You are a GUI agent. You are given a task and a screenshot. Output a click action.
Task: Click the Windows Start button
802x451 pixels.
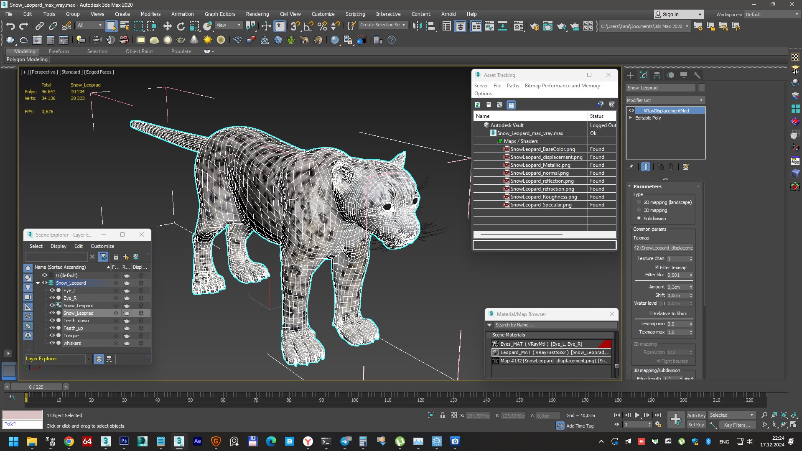[x=13, y=441]
